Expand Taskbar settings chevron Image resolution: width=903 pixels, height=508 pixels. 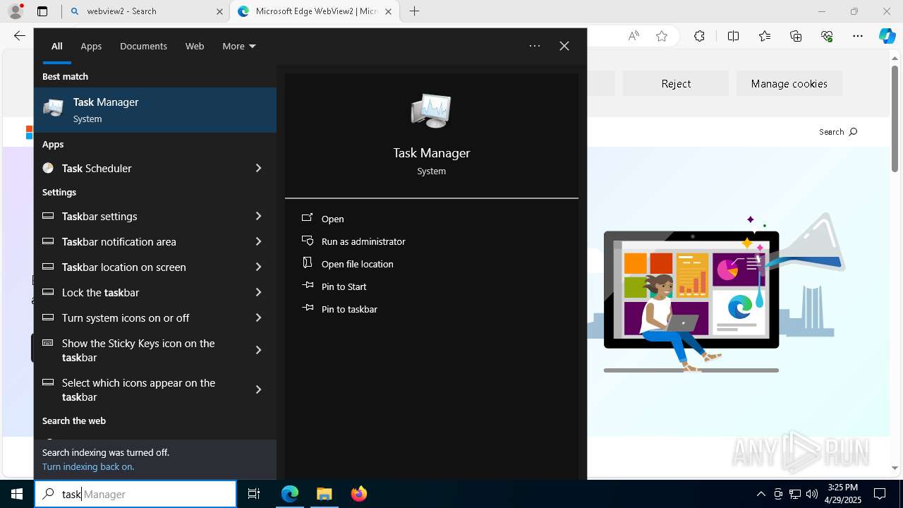coord(258,216)
